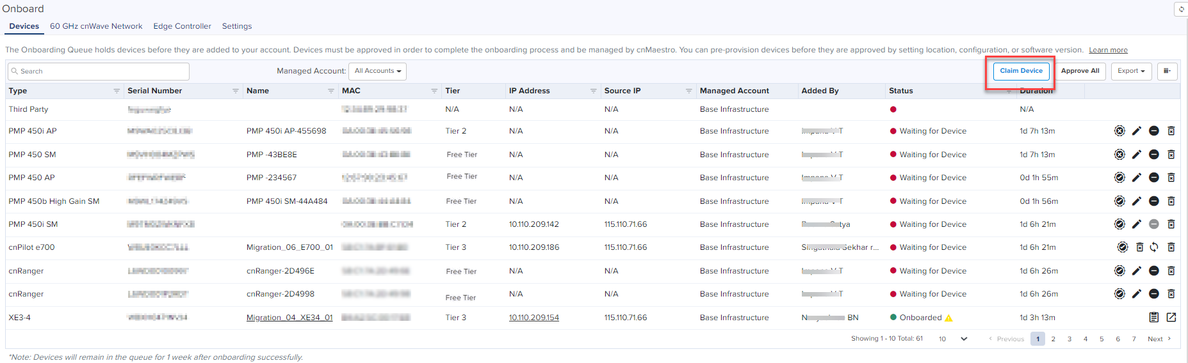Approve the PMP -234567 device
This screenshot has height=363, width=1188.
(1119, 178)
